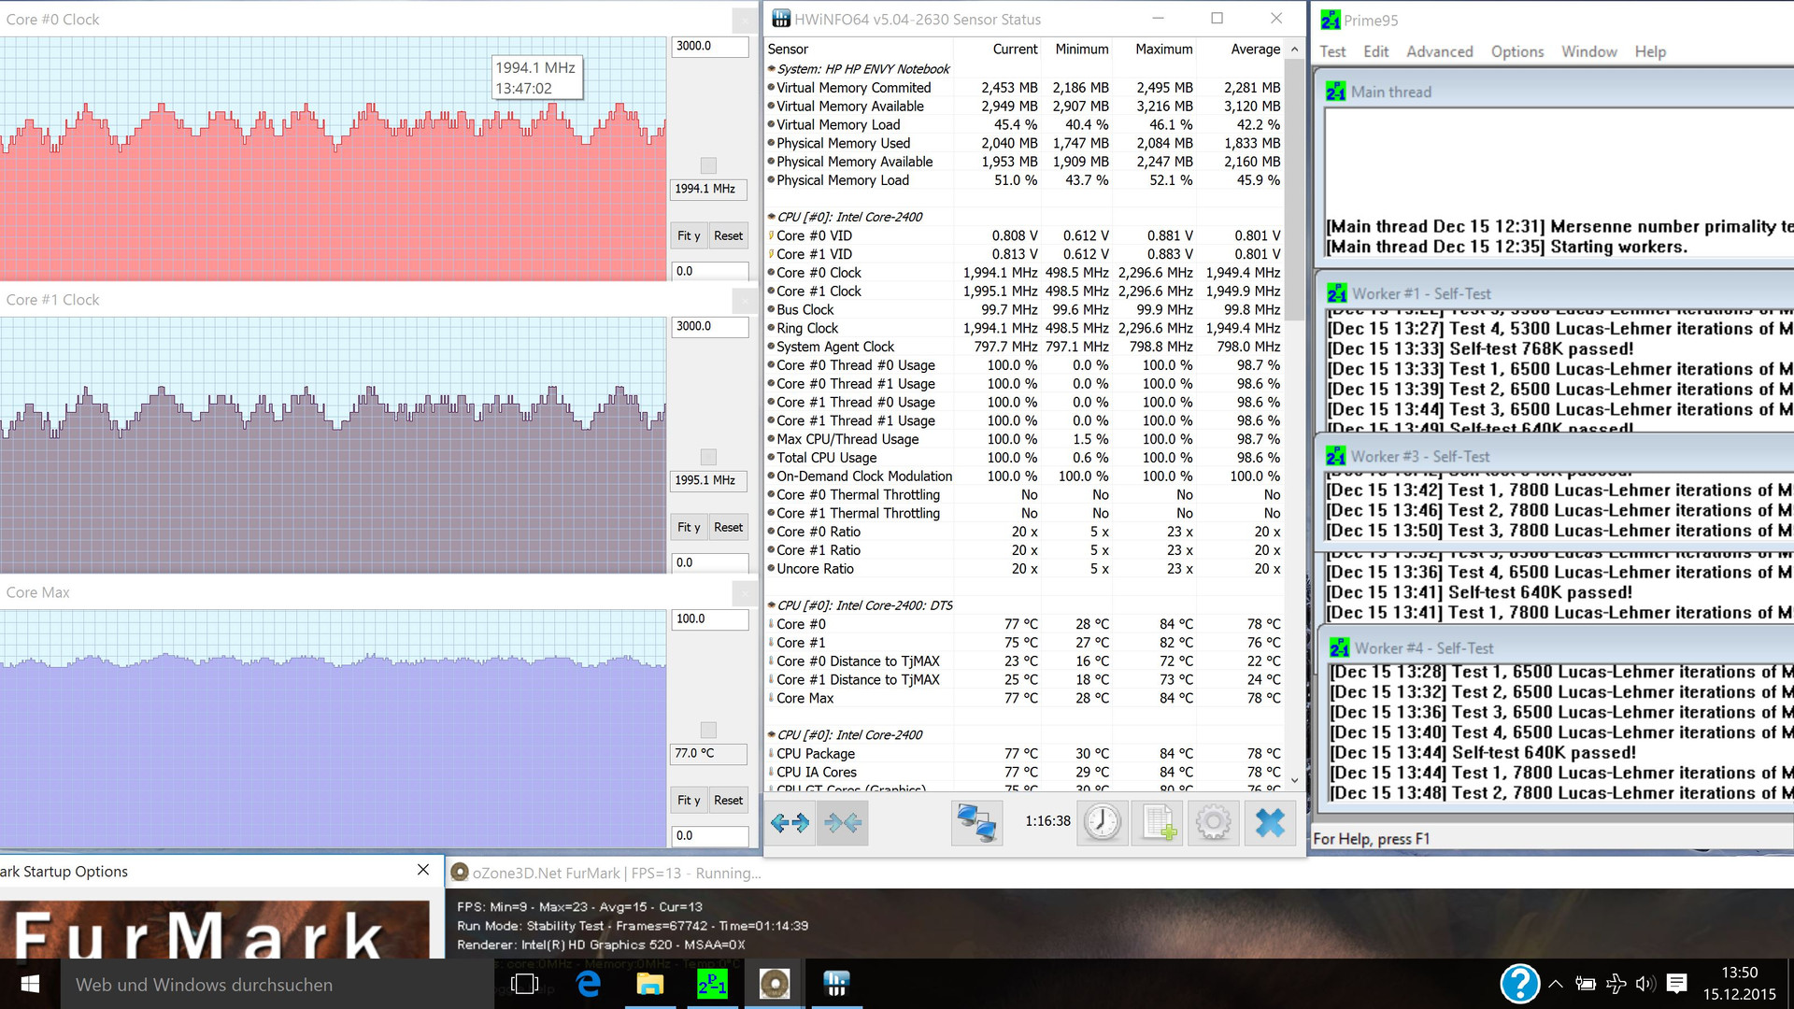Open the Test menu in Prime95
The width and height of the screenshot is (1794, 1009).
pyautogui.click(x=1332, y=51)
